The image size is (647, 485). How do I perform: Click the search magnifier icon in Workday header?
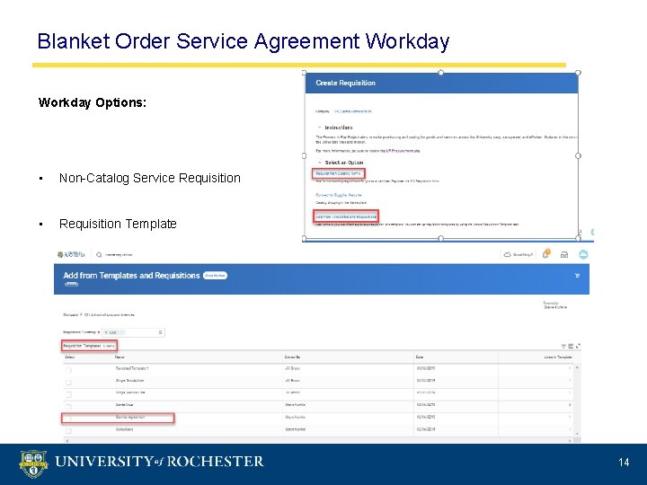click(99, 255)
